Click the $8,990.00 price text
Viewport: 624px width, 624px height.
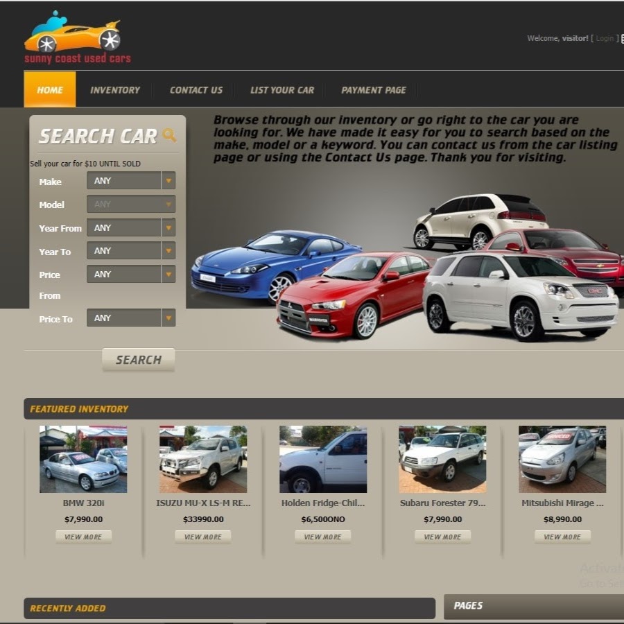(x=562, y=519)
